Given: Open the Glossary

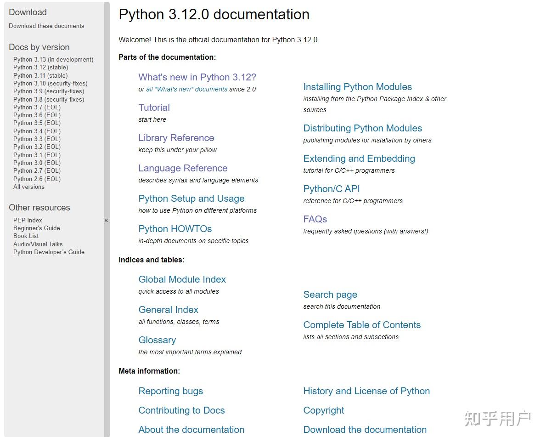Looking at the screenshot, I should [x=157, y=340].
